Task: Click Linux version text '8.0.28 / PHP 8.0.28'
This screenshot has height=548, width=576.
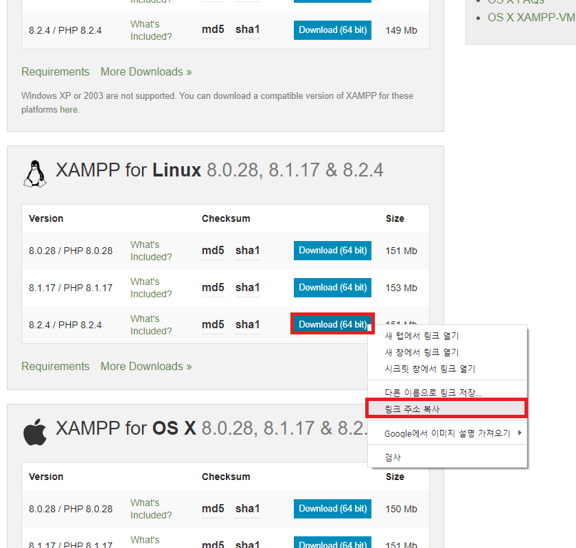Action: pyautogui.click(x=71, y=251)
